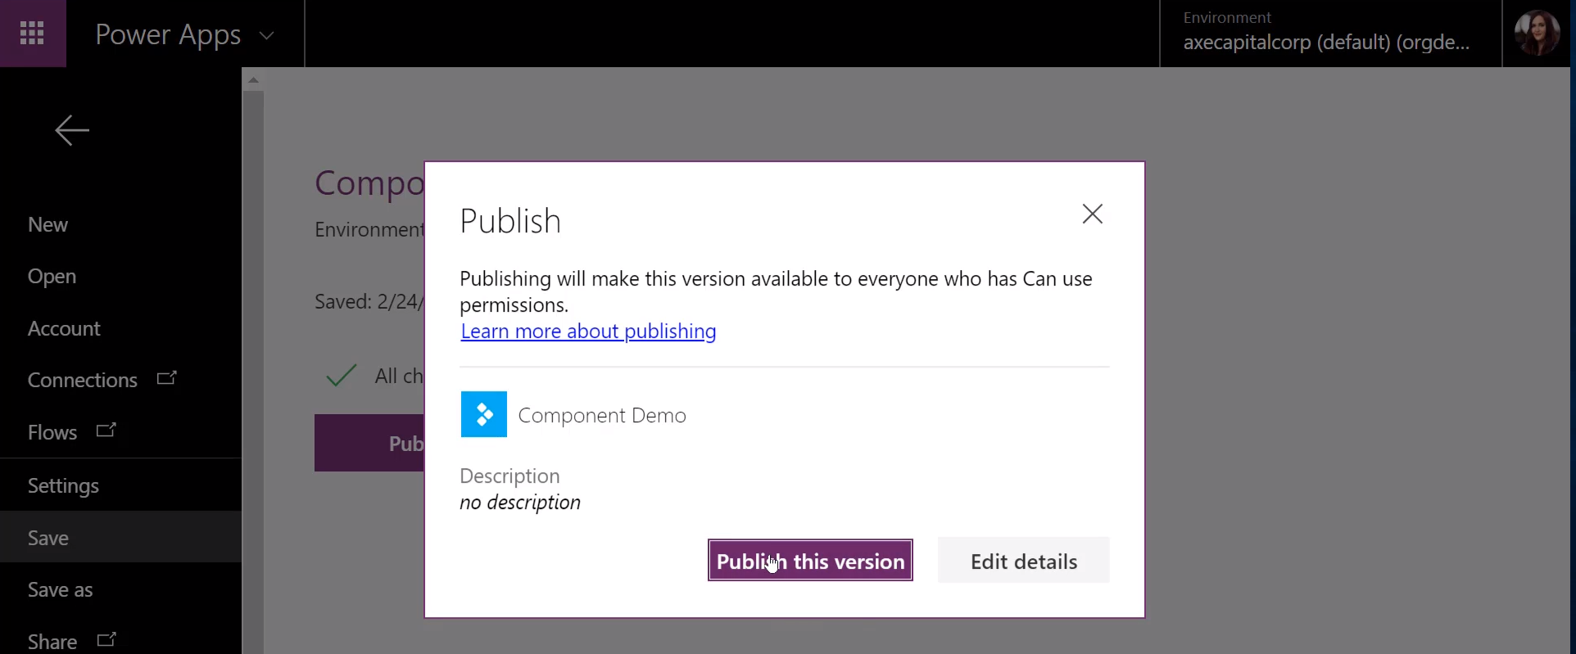Image resolution: width=1576 pixels, height=654 pixels.
Task: Click Publish this version button
Action: point(810,561)
